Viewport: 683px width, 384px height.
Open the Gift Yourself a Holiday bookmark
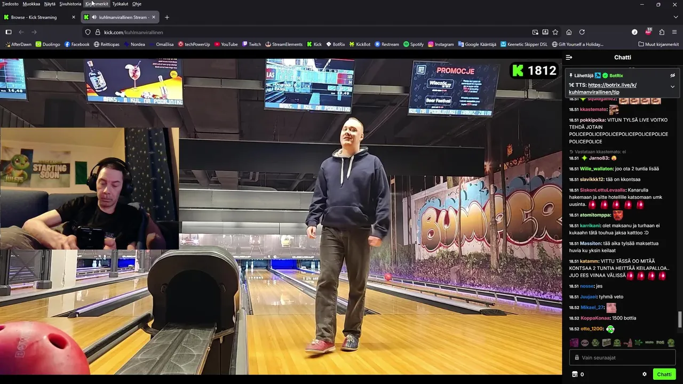(x=578, y=44)
